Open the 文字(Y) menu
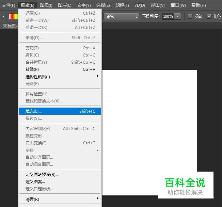222x207 pixels. coord(84,5)
